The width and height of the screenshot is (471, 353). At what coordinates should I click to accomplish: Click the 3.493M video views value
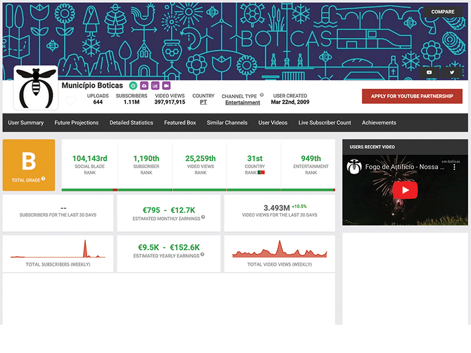[x=277, y=208]
